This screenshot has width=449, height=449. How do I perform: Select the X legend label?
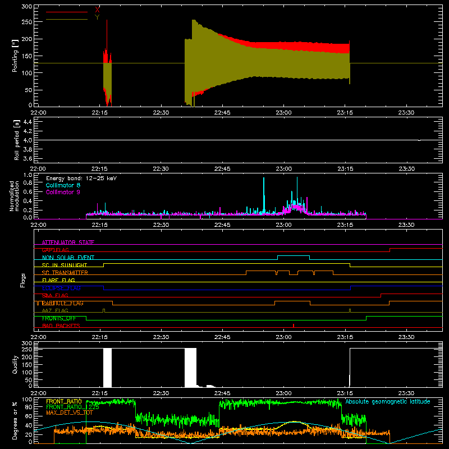tap(97, 10)
